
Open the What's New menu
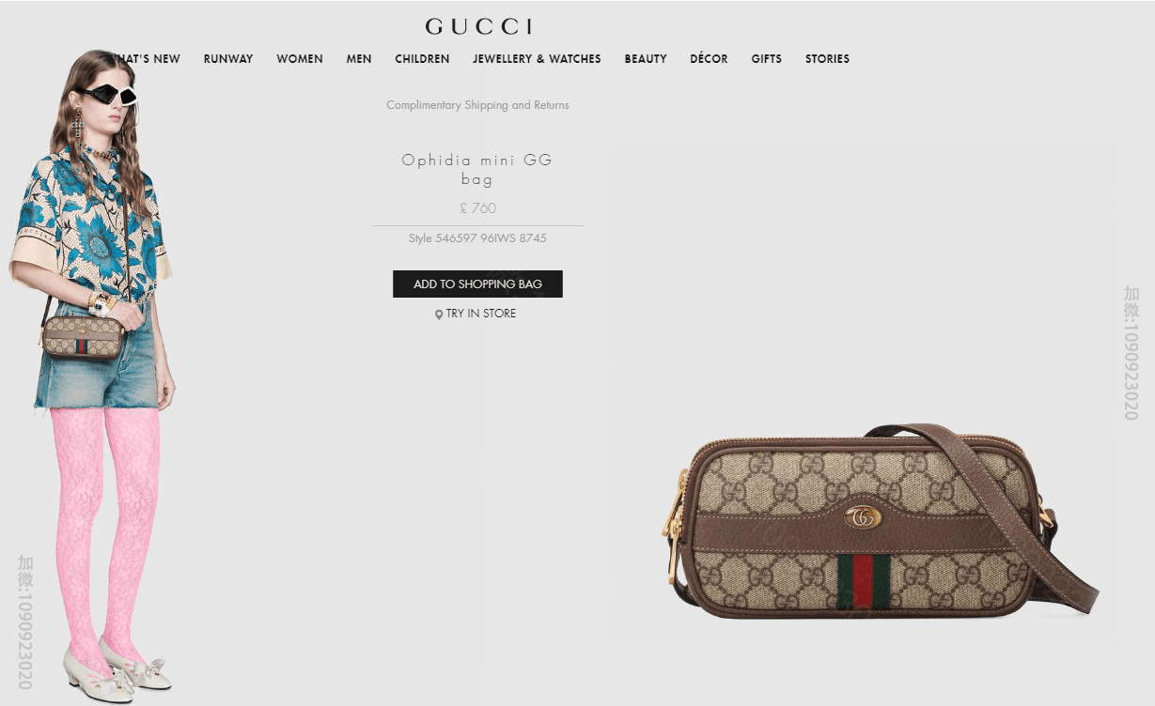[x=147, y=58]
